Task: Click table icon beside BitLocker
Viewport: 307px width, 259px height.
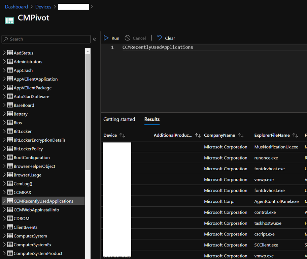Action: pos(10,132)
